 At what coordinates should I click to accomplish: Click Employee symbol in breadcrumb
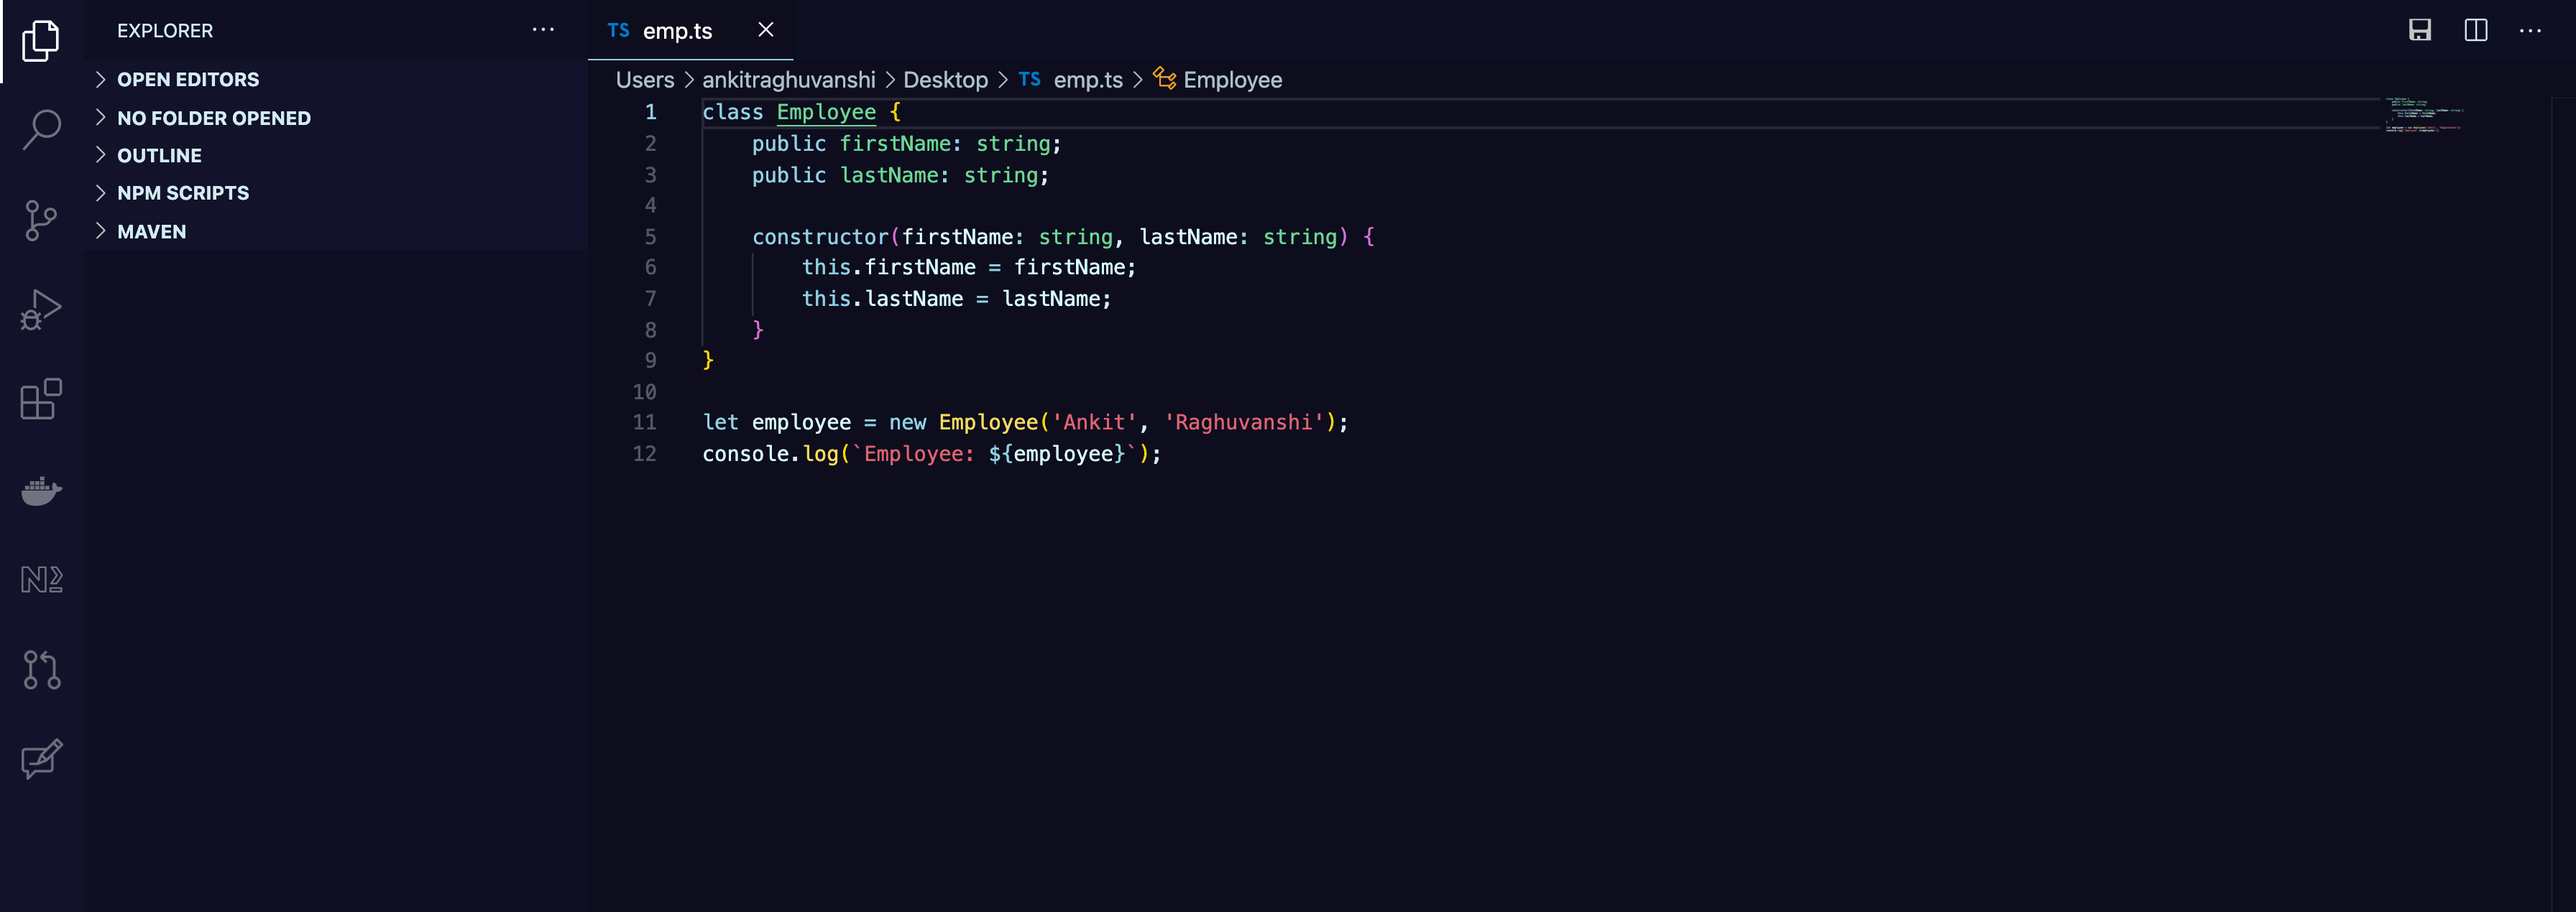click(1231, 80)
